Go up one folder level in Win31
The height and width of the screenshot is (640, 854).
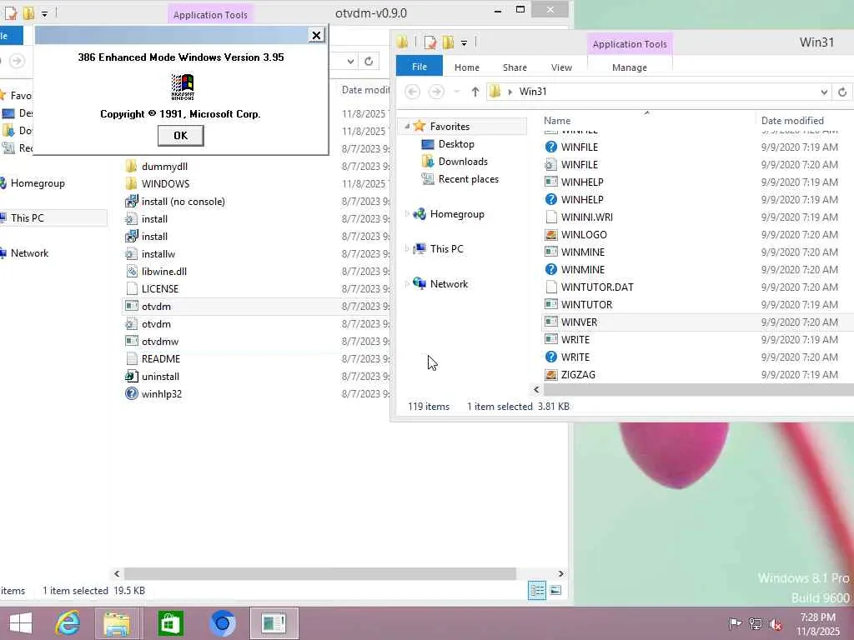(475, 92)
